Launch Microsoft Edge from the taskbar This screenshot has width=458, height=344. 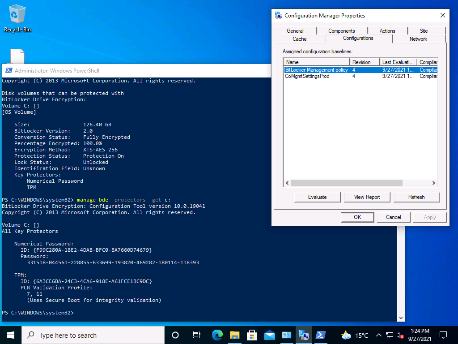pyautogui.click(x=217, y=335)
